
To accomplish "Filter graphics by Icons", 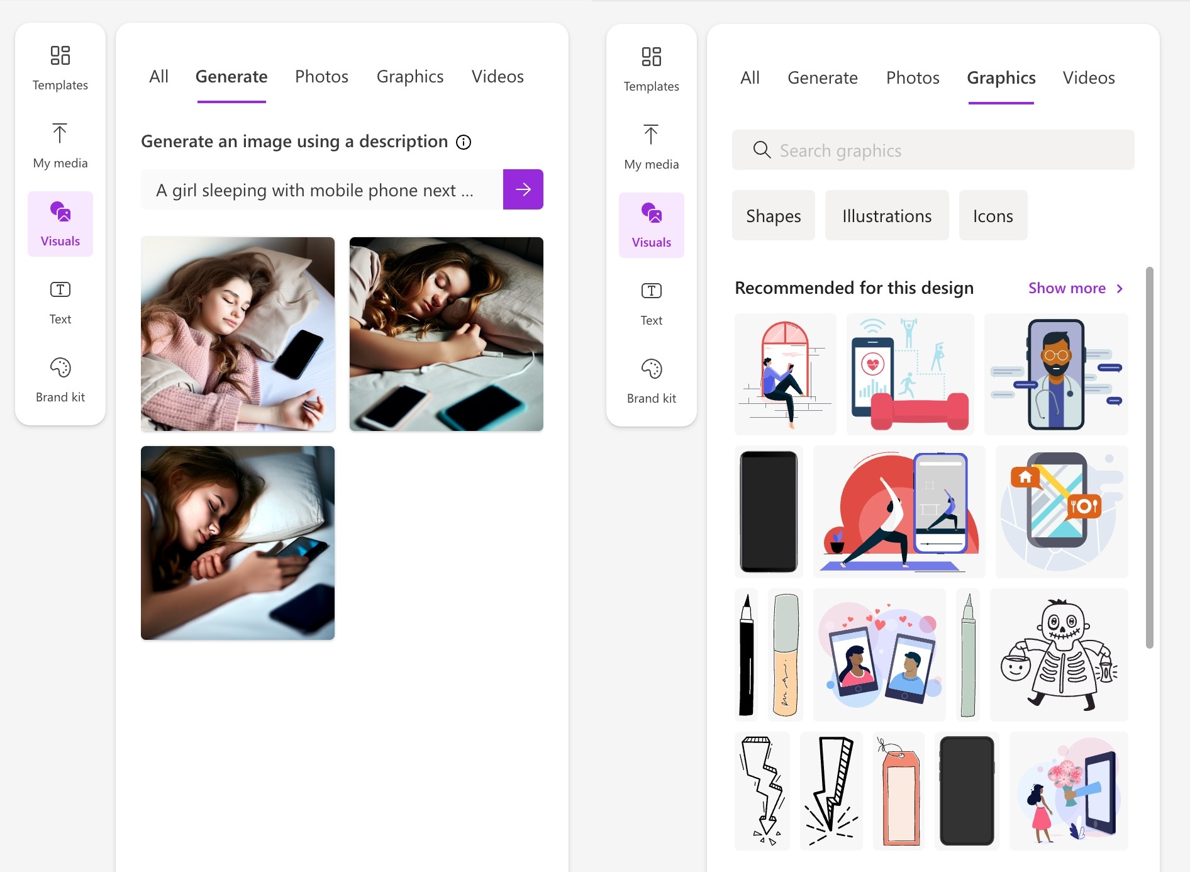I will coord(993,216).
